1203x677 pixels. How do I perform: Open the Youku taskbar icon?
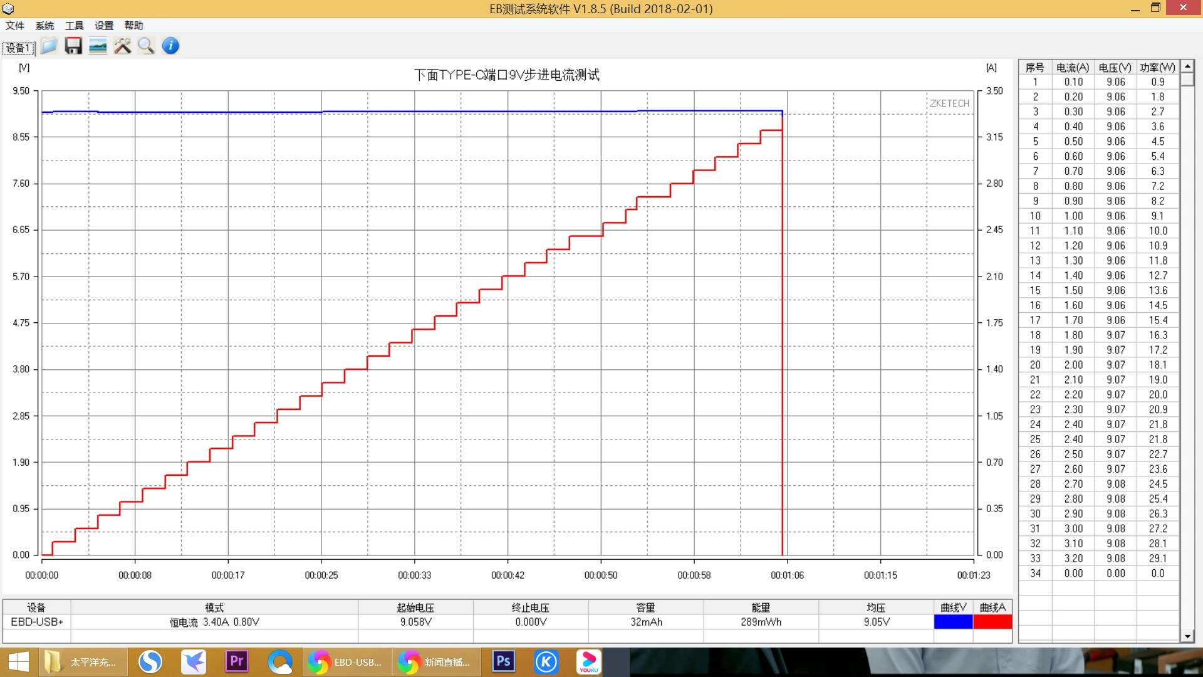coord(589,662)
